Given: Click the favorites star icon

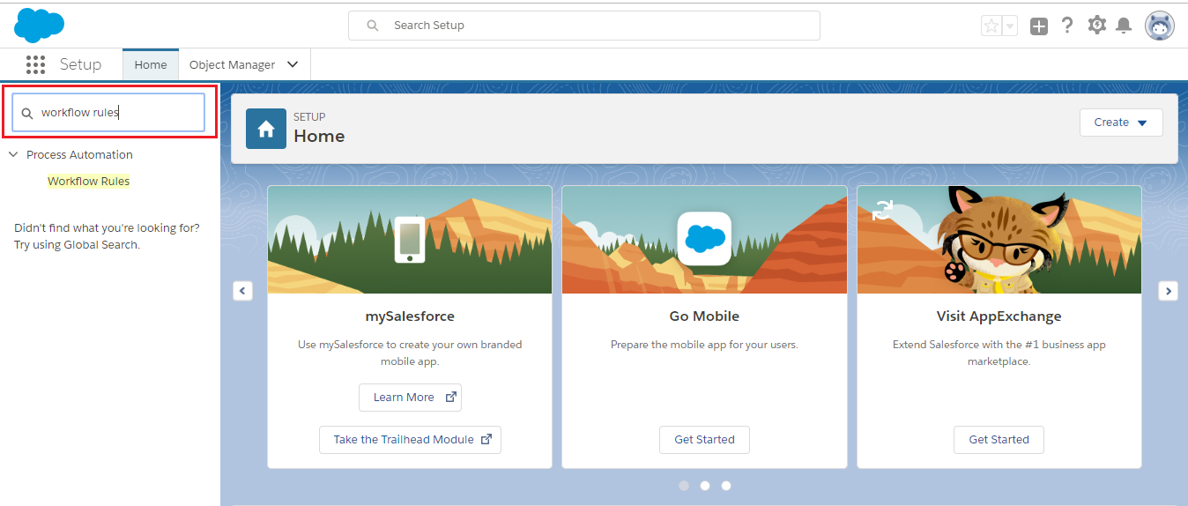Looking at the screenshot, I should pos(991,26).
